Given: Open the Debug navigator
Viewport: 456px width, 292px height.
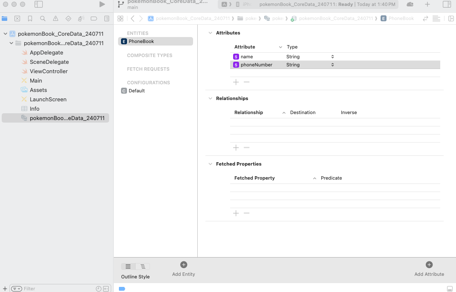Looking at the screenshot, I should [81, 19].
